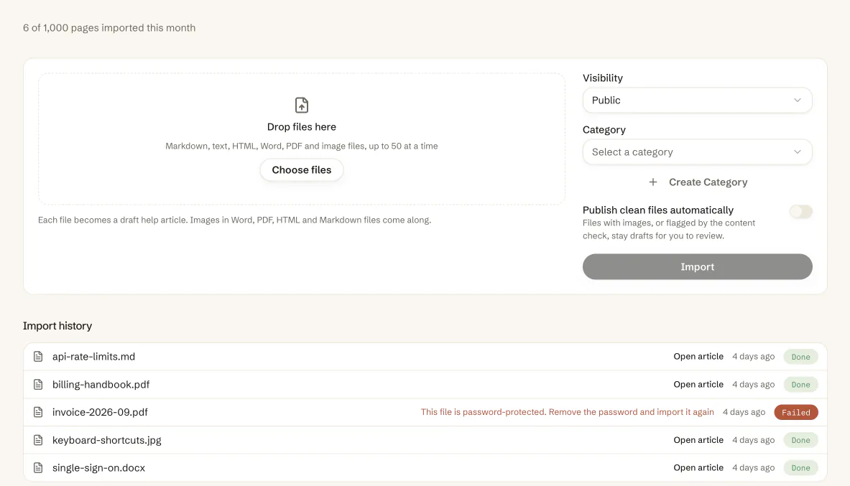Click the Choose files button
The image size is (850, 486).
point(301,170)
